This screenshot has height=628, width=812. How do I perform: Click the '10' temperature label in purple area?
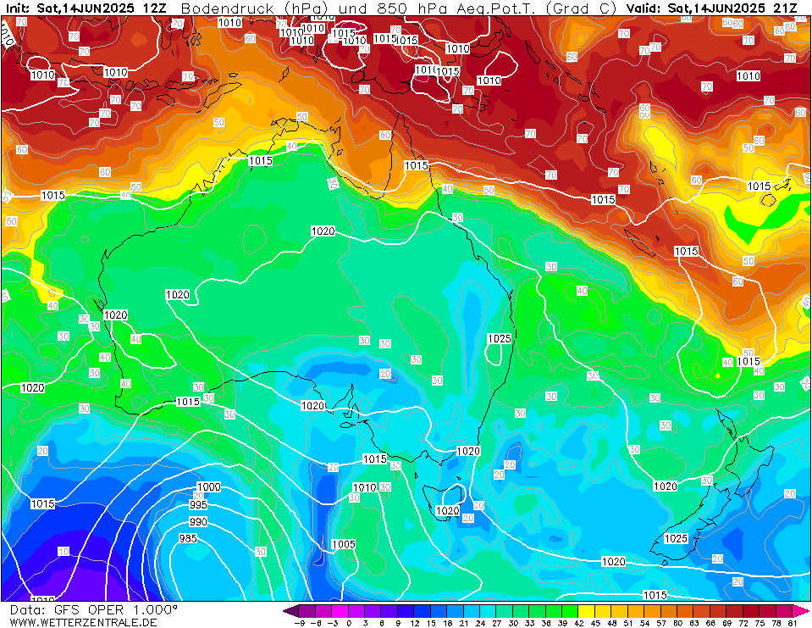64,552
